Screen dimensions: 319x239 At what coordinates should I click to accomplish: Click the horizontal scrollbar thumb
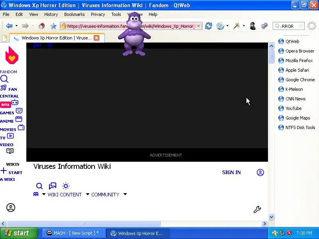click(83, 223)
